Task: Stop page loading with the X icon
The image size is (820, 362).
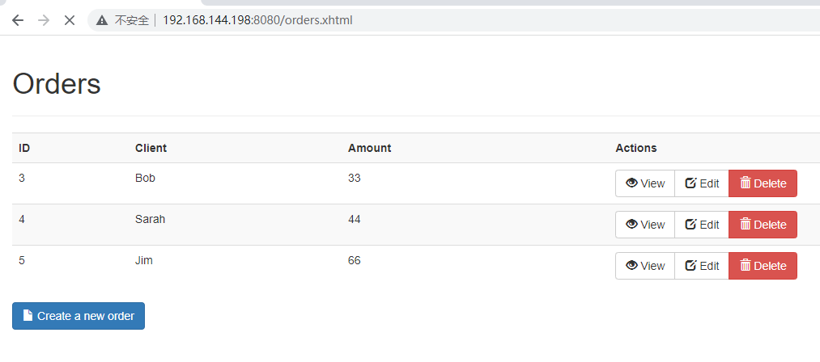Action: pyautogui.click(x=70, y=20)
